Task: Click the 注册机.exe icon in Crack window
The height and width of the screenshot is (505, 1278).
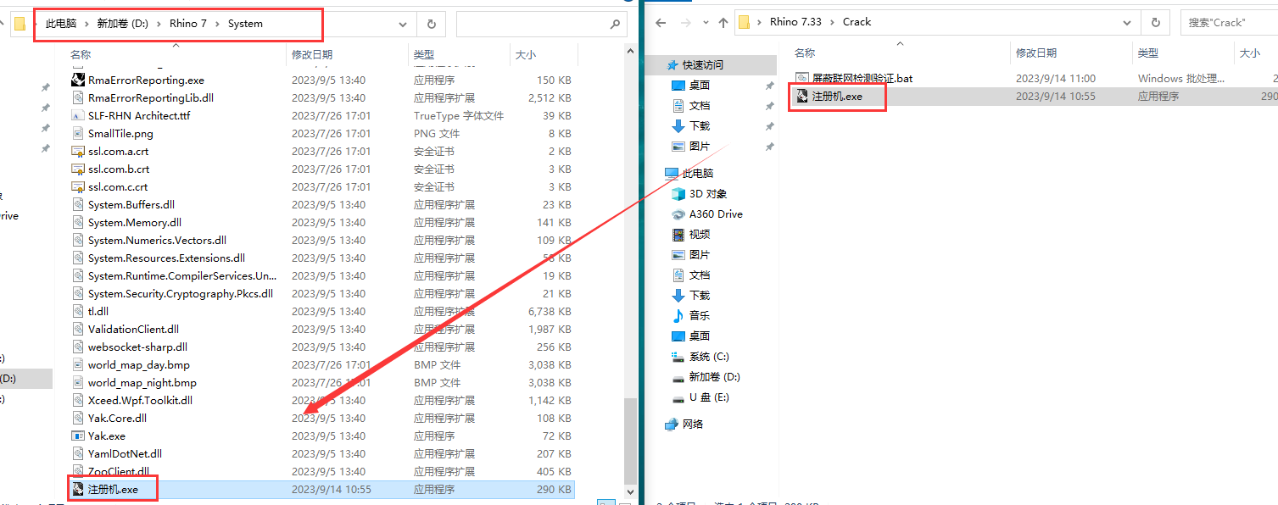Action: [x=802, y=97]
